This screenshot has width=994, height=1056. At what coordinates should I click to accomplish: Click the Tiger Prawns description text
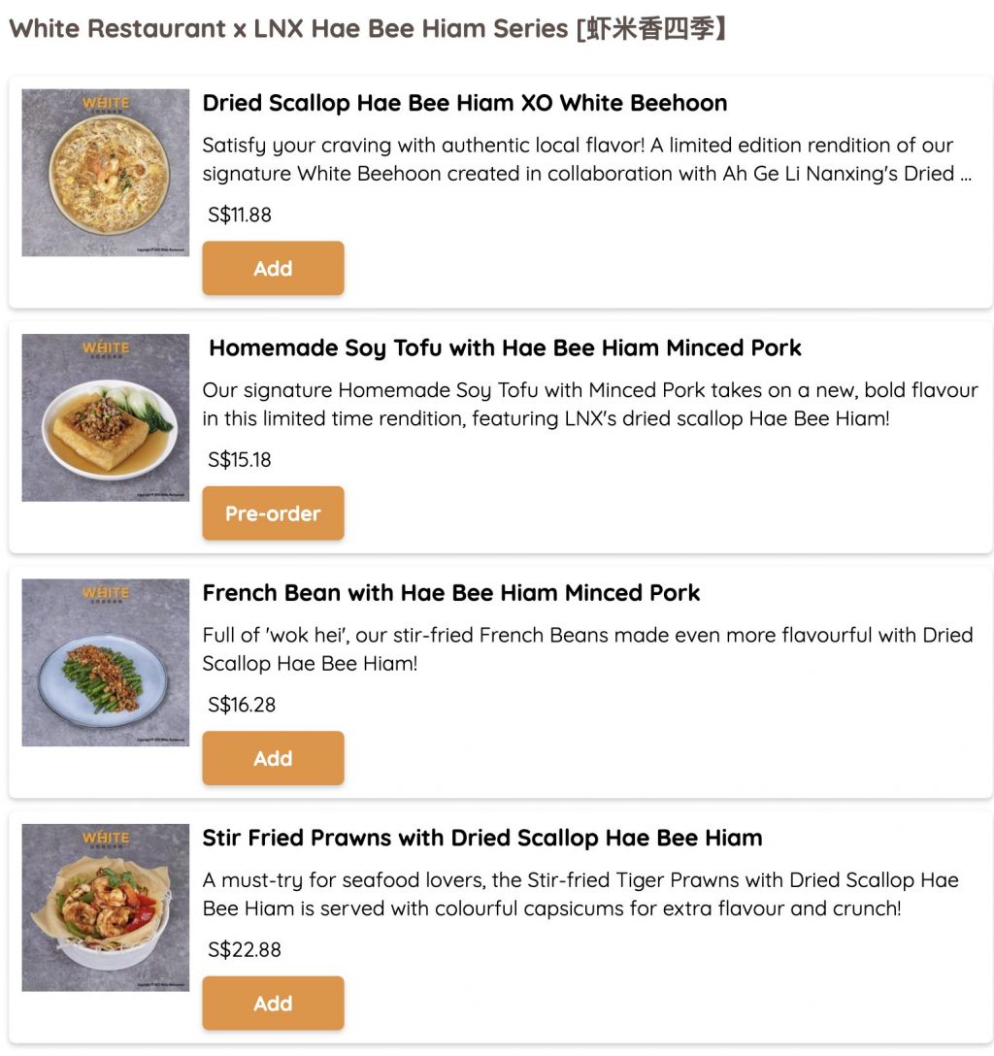coord(580,894)
